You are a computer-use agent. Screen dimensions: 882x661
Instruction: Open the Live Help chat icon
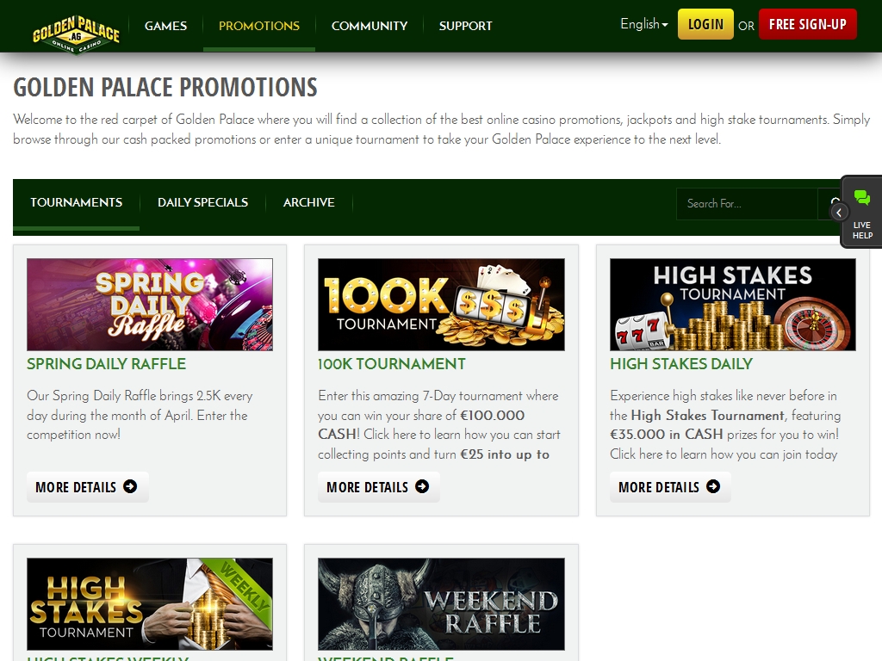coord(861,199)
